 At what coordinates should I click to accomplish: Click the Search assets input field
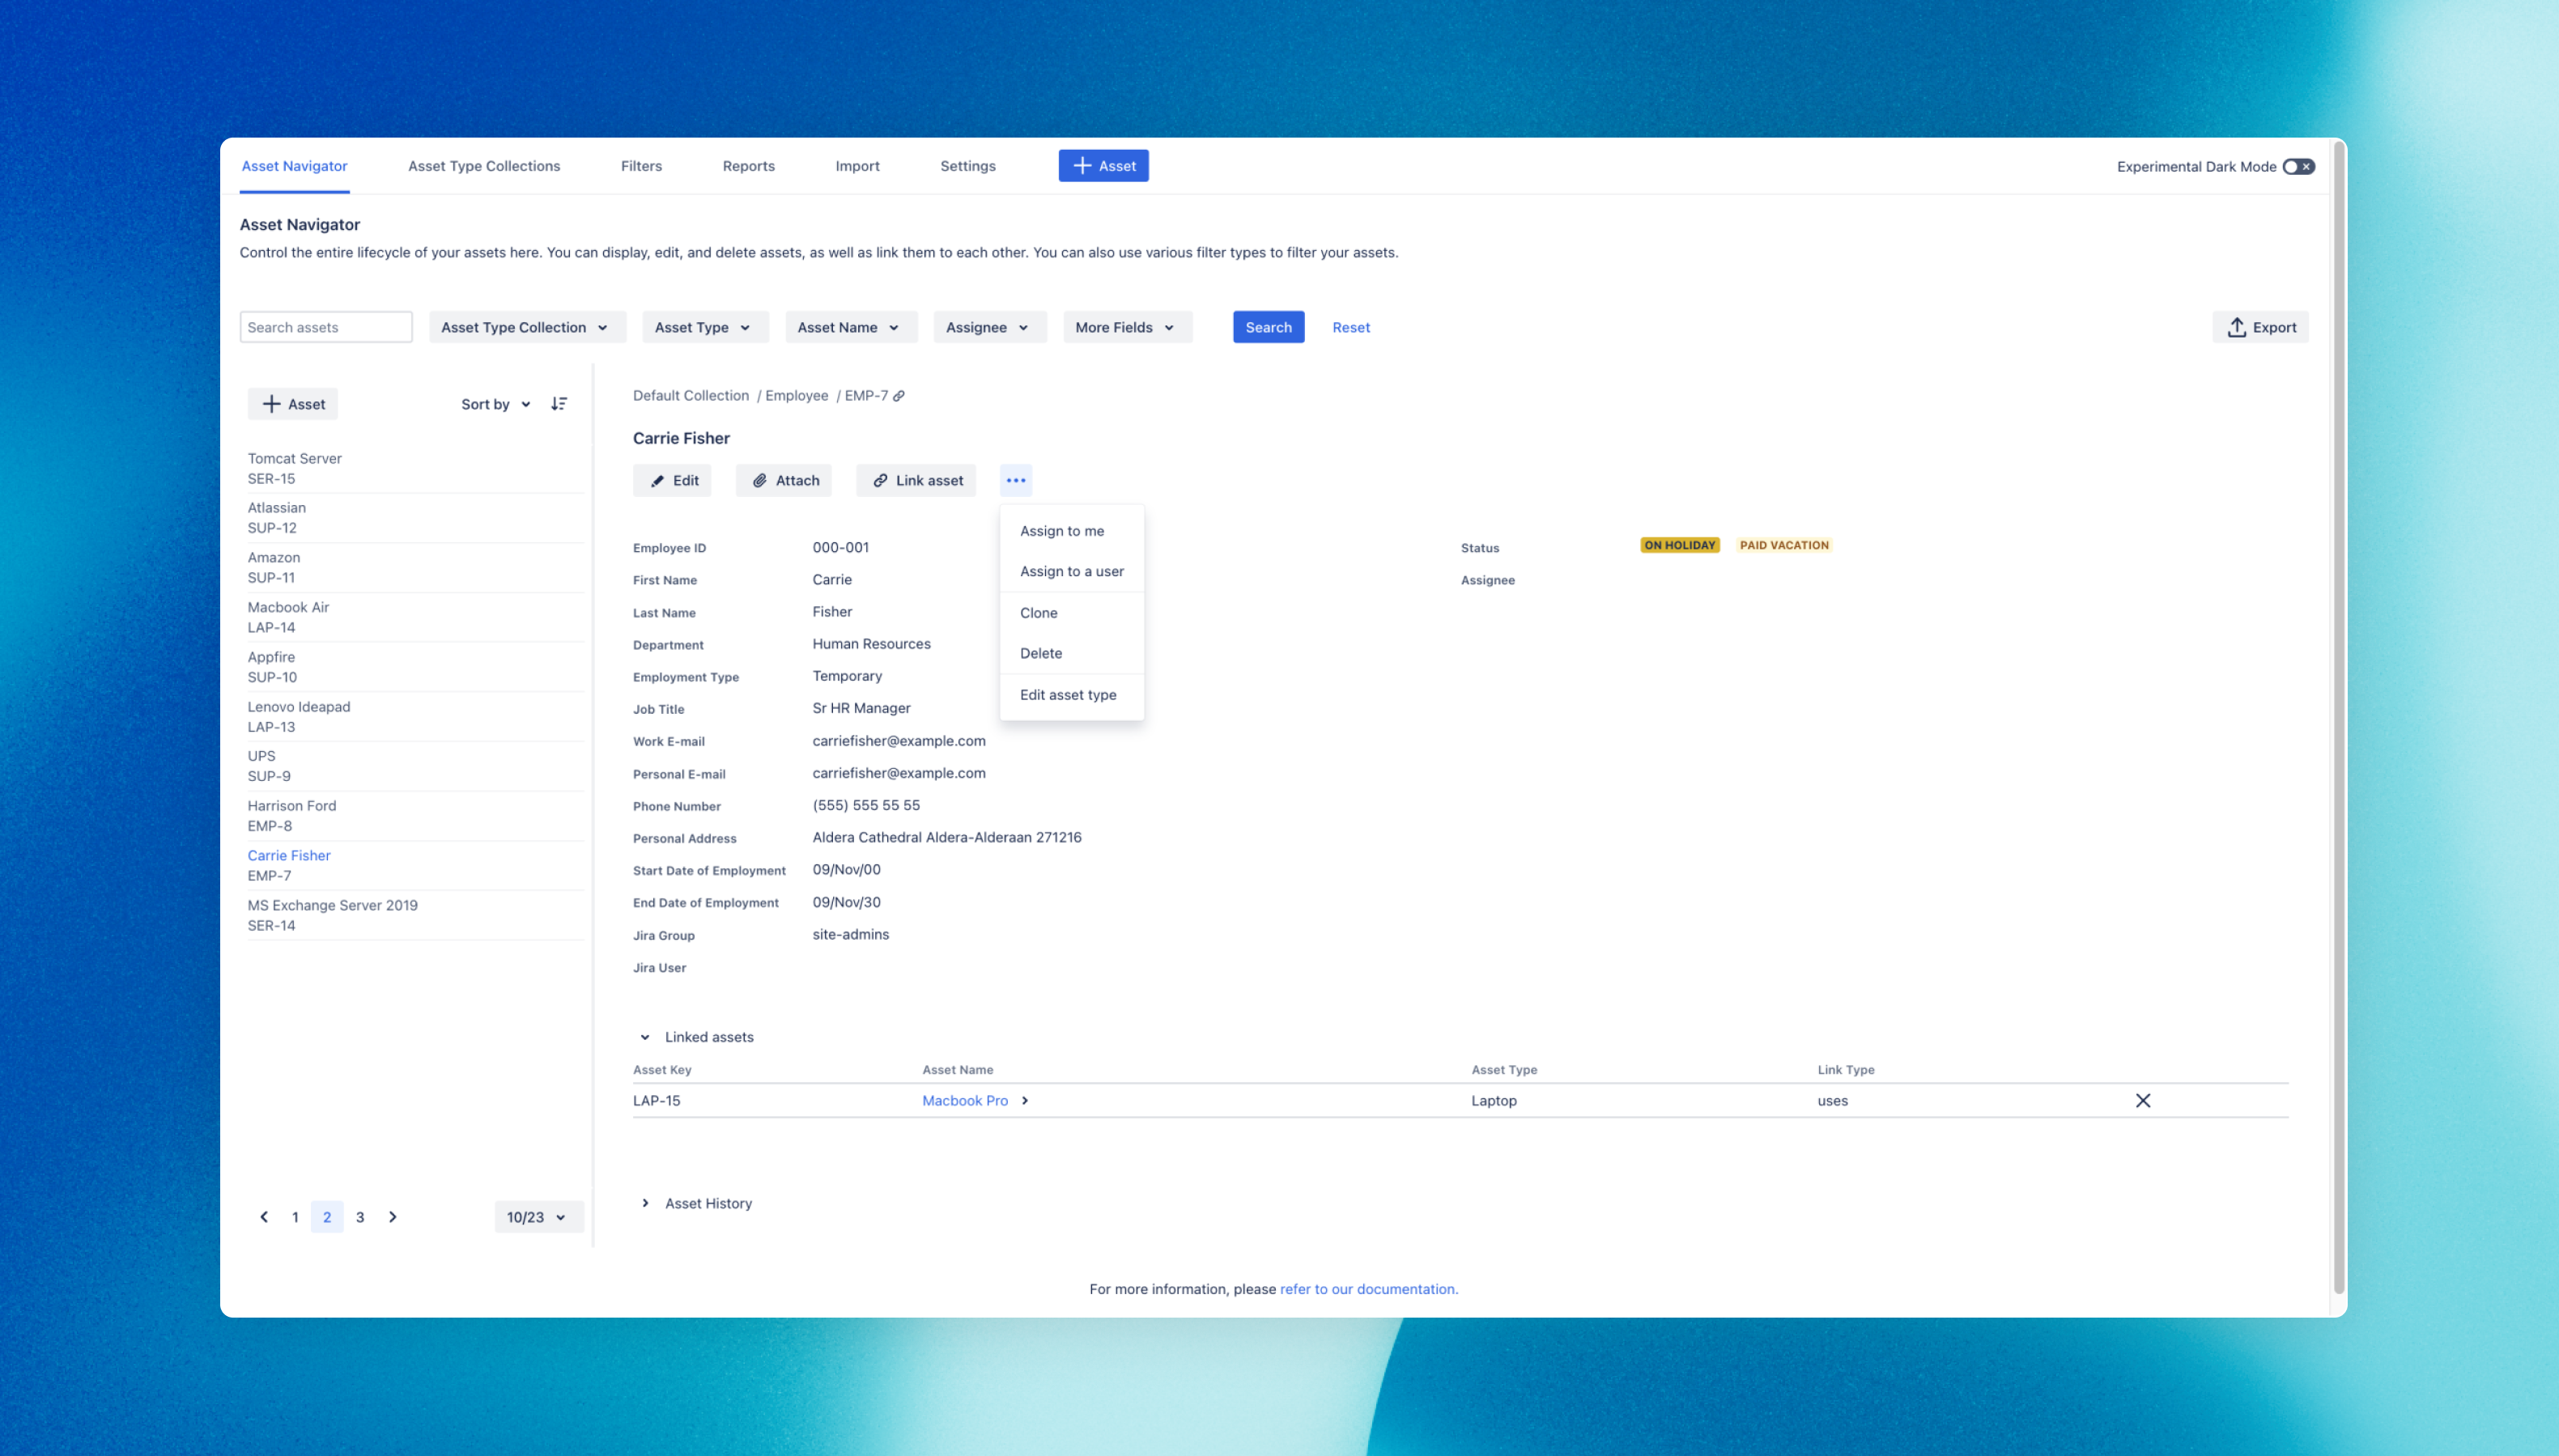[326, 327]
